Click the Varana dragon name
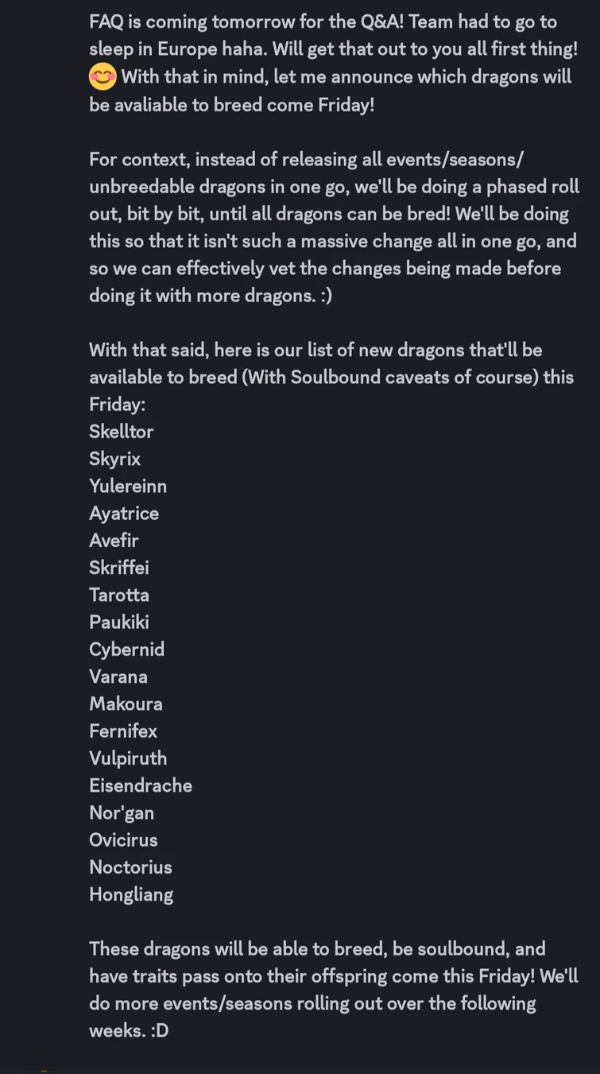 click(x=118, y=677)
